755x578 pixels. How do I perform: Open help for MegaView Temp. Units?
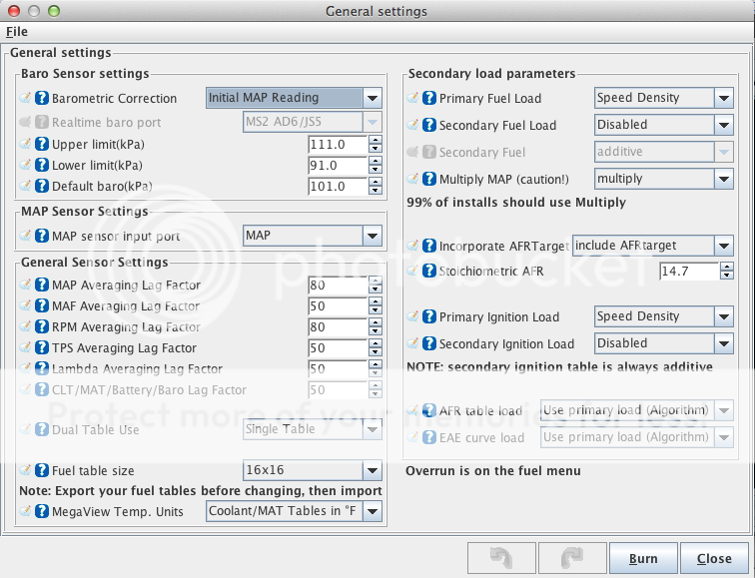pyautogui.click(x=42, y=512)
